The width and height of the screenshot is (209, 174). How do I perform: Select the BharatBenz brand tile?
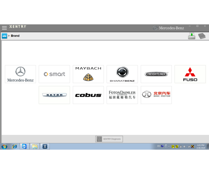coord(122,74)
